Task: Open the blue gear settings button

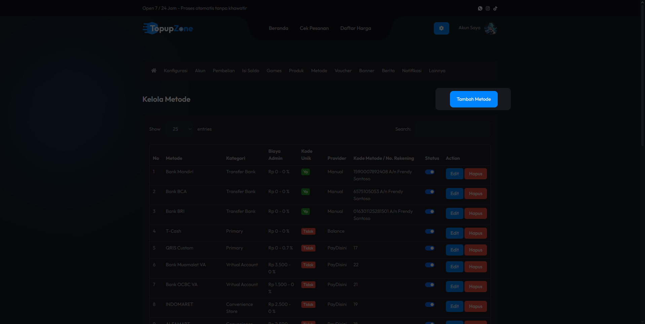Action: click(x=441, y=29)
